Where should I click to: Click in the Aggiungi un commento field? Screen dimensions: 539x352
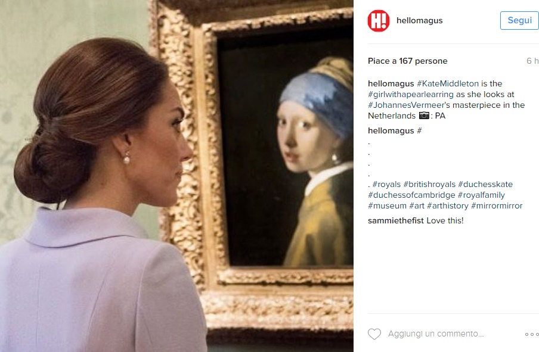[436, 334]
